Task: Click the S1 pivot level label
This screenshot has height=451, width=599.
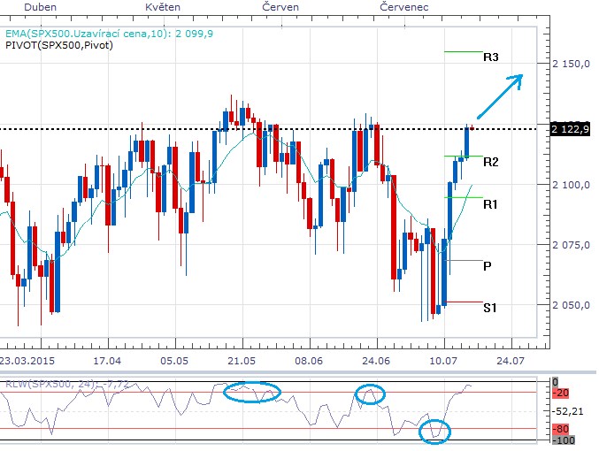Action: point(490,308)
